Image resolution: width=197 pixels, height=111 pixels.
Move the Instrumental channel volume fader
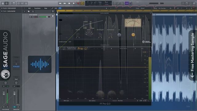click(x=4, y=93)
